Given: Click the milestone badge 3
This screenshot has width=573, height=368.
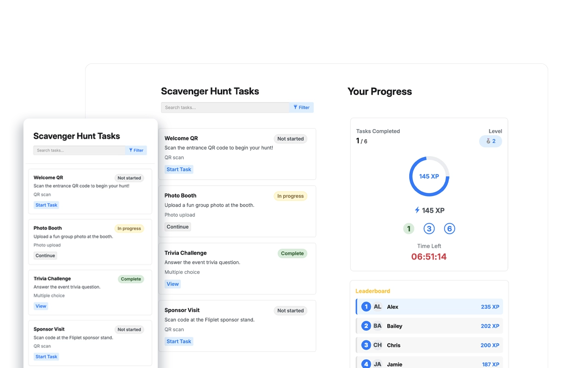Looking at the screenshot, I should [x=429, y=228].
